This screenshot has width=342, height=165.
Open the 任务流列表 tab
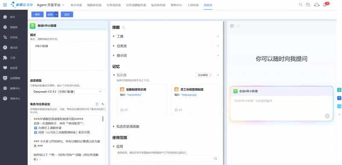pos(114,5)
